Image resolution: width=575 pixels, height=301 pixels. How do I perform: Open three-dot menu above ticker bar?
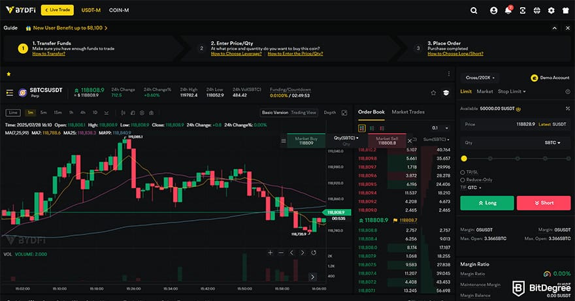(x=448, y=74)
